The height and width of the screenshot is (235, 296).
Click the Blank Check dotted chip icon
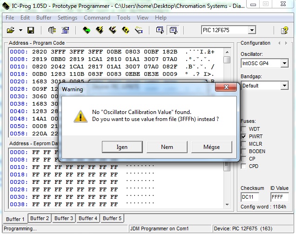139,30
